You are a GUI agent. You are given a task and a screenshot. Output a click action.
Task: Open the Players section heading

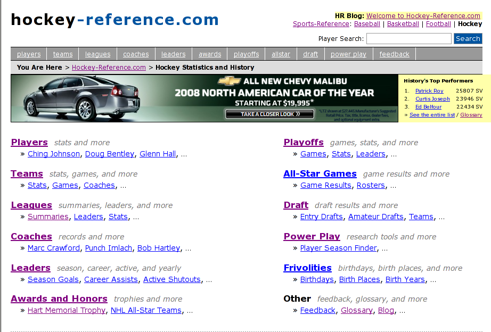point(29,142)
